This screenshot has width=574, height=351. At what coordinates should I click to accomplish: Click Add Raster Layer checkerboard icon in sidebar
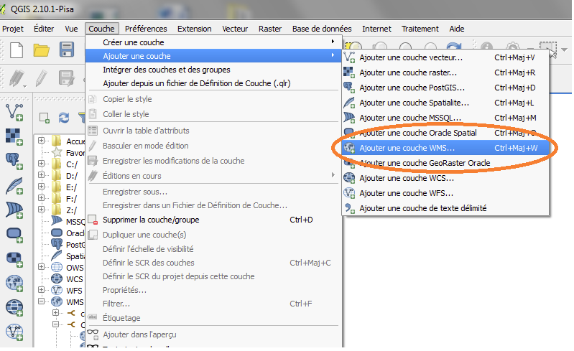tap(14, 136)
